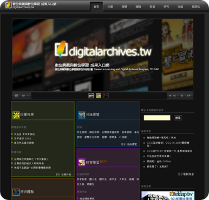Image resolution: width=209 pixels, height=200 pixels.
Task: Focus the yellow keyword search field
Action: click(x=157, y=118)
